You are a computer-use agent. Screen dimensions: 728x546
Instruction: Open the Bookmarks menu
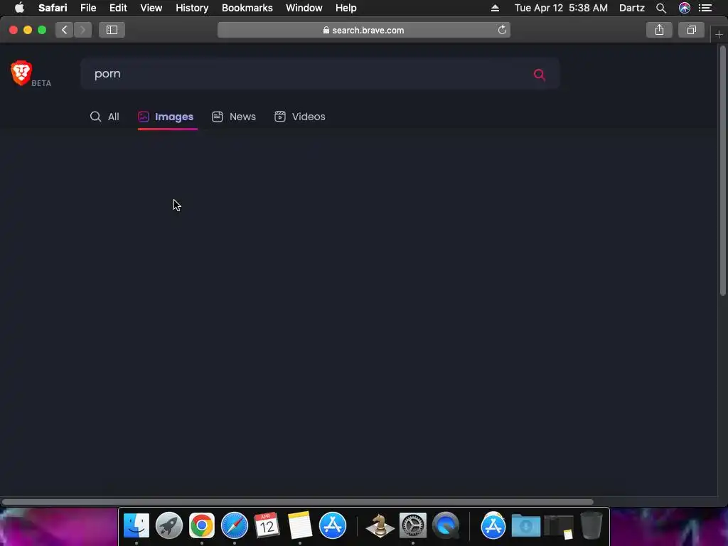point(247,8)
